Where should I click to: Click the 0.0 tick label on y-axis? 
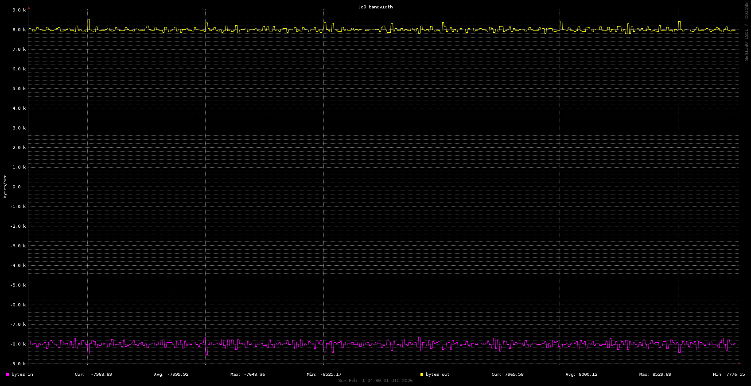(16, 187)
